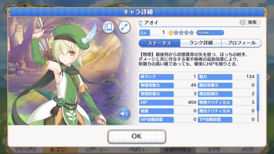This screenshot has width=274, height=154.
Task: Click the RANK 1 badge
Action: click(x=210, y=33)
